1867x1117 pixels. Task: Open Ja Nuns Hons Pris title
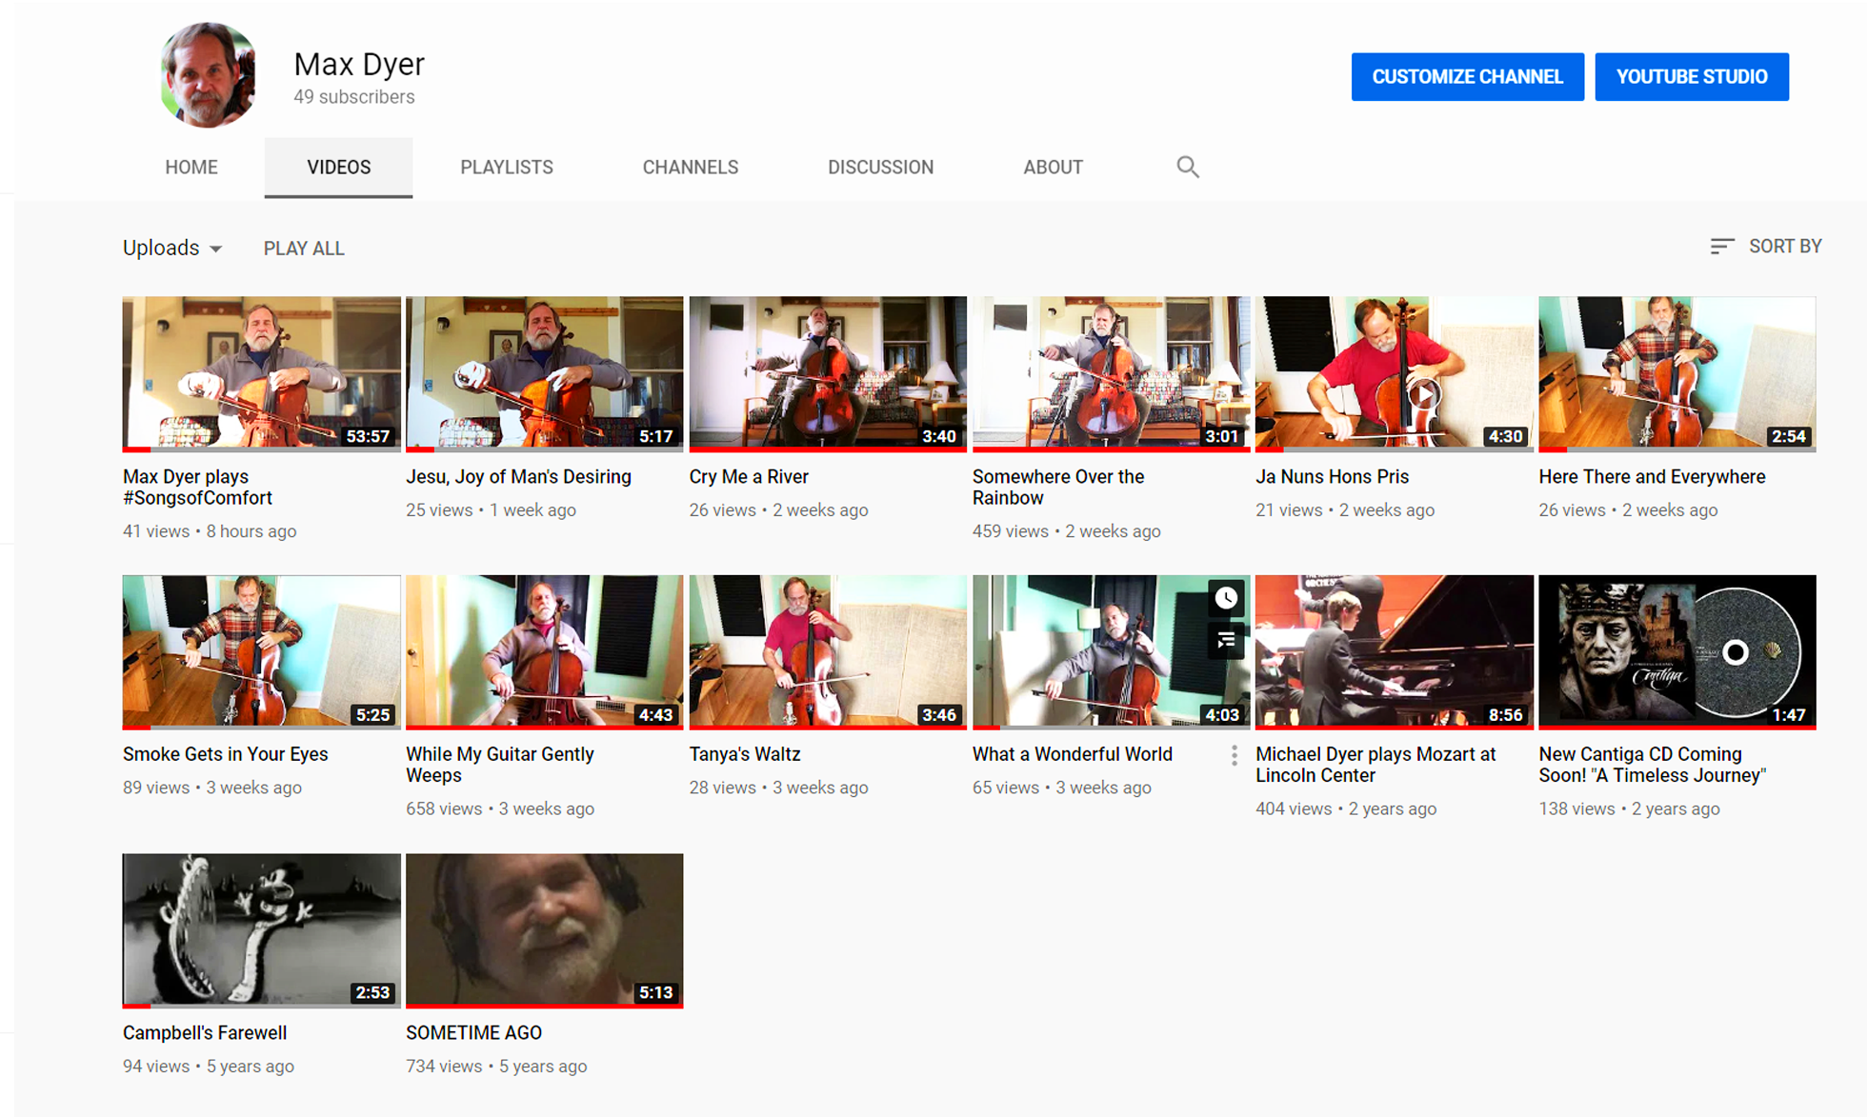click(x=1332, y=476)
